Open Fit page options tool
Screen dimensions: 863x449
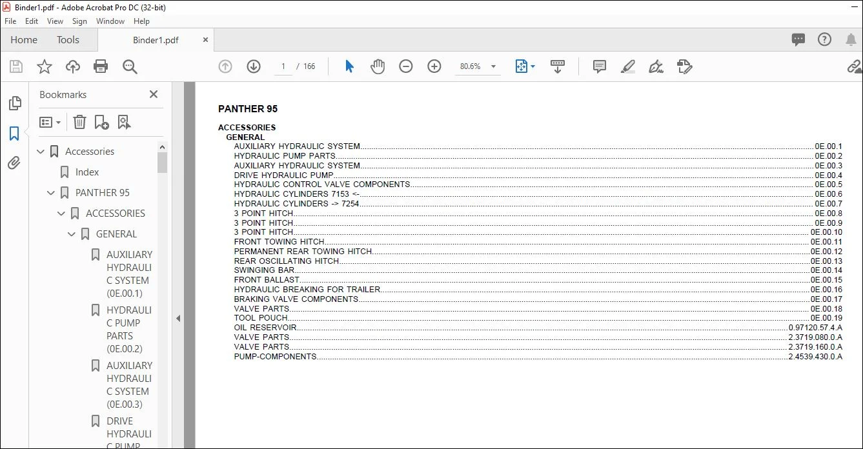525,66
